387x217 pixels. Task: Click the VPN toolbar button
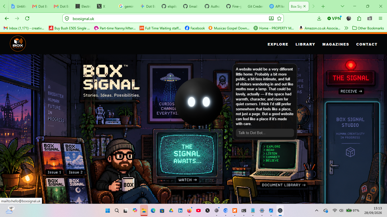pos(334,18)
